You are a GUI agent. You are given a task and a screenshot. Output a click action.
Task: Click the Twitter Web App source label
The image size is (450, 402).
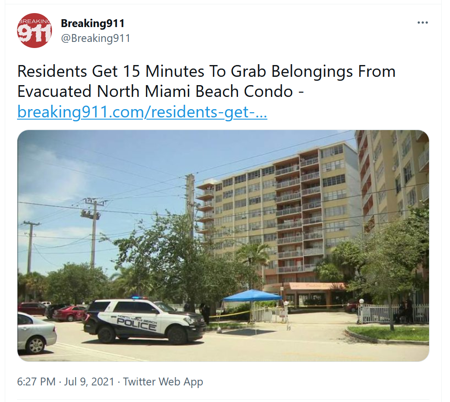click(163, 381)
